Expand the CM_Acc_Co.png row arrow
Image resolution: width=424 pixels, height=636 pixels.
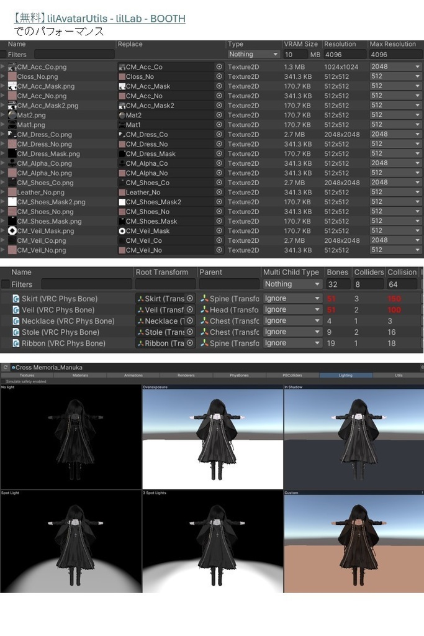pos(3,66)
